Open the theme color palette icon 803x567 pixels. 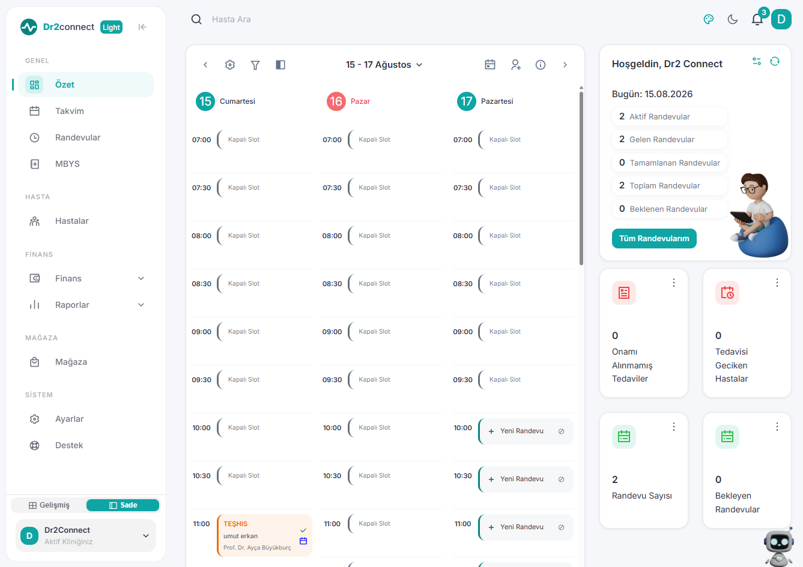pyautogui.click(x=709, y=19)
